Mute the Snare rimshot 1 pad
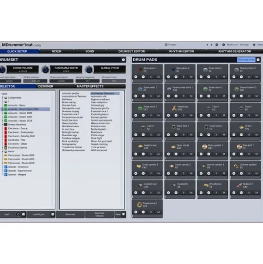This screenshot has height=264, width=263. pyautogui.click(x=257, y=77)
